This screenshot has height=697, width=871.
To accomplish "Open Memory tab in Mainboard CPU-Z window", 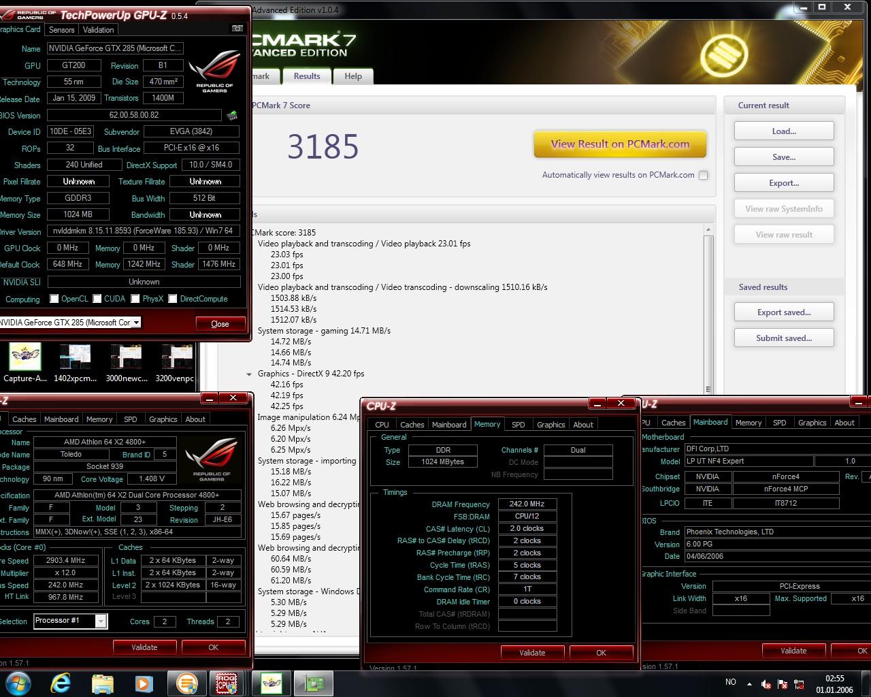I will pyautogui.click(x=749, y=423).
